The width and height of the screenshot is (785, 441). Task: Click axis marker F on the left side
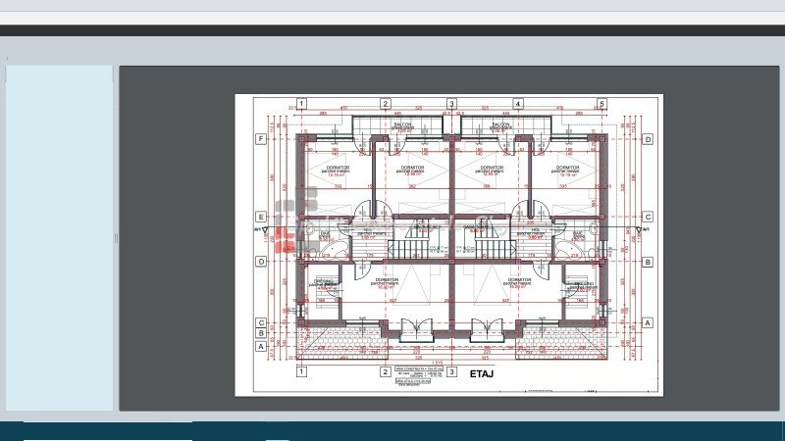tap(260, 139)
